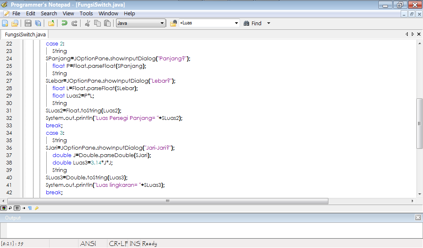
Task: Click the open project folder icon
Action: click(x=51, y=23)
